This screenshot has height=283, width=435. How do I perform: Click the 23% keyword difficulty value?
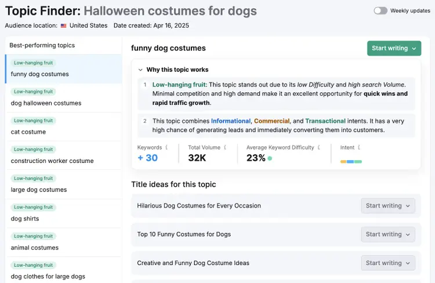256,158
